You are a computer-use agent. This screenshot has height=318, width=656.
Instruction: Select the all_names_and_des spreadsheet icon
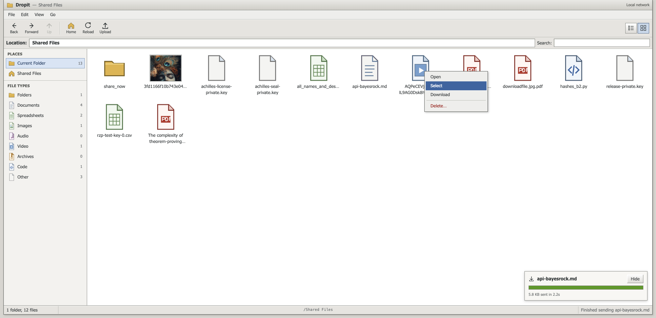[318, 68]
